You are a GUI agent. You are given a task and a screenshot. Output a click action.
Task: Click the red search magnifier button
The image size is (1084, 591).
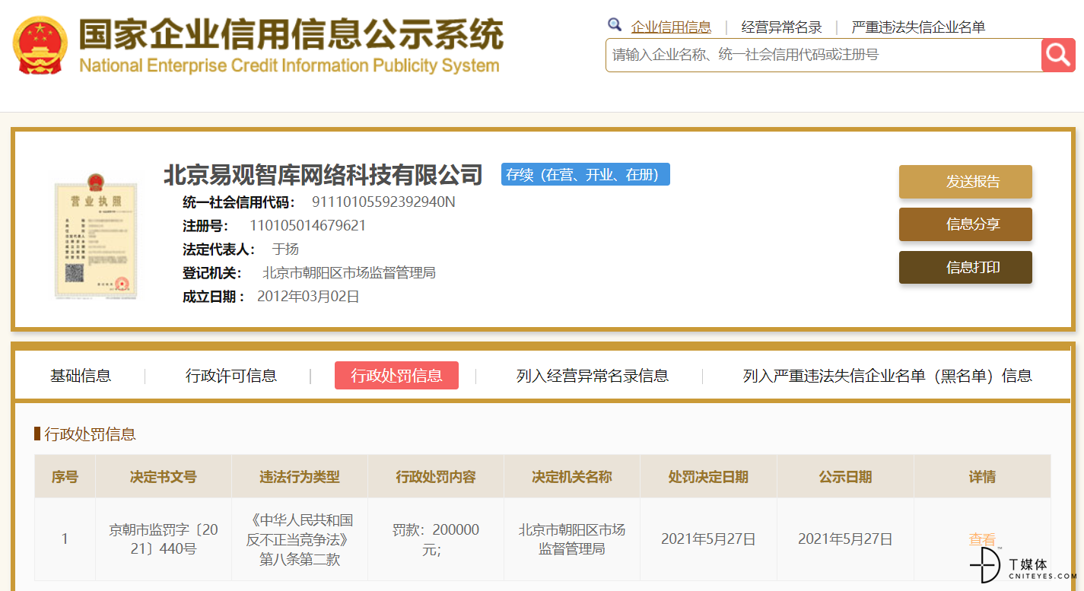[1058, 55]
